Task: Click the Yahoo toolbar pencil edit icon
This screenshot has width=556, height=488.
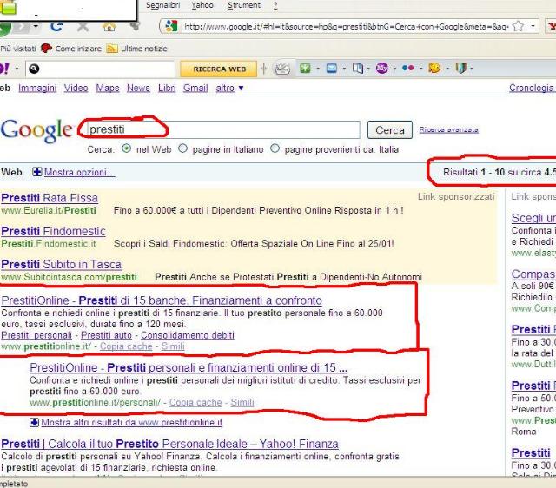Action: coord(282,69)
